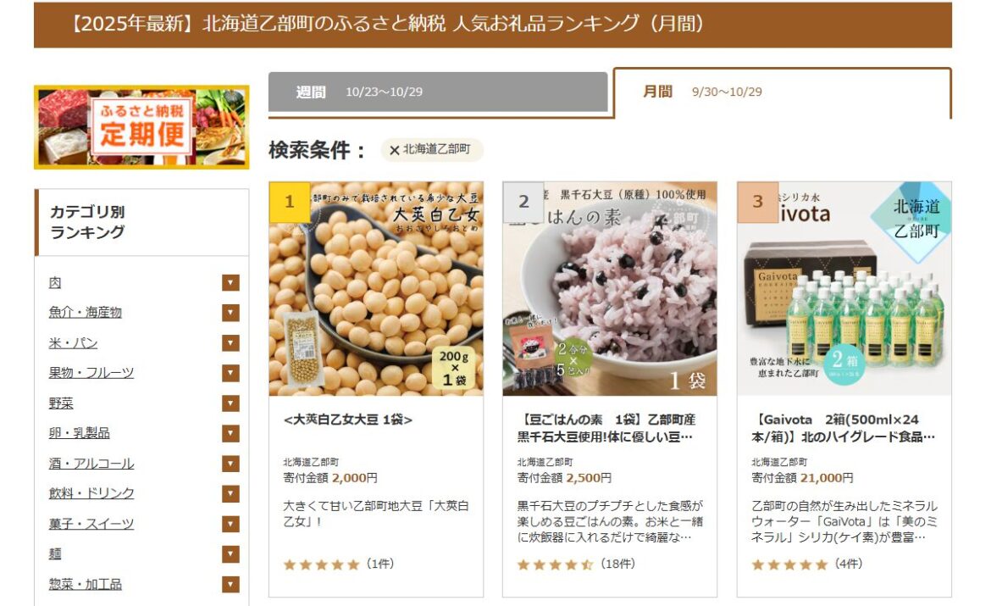This screenshot has width=991, height=606.
Task: Click the Gaivota water product thumbnail
Action: 844,288
